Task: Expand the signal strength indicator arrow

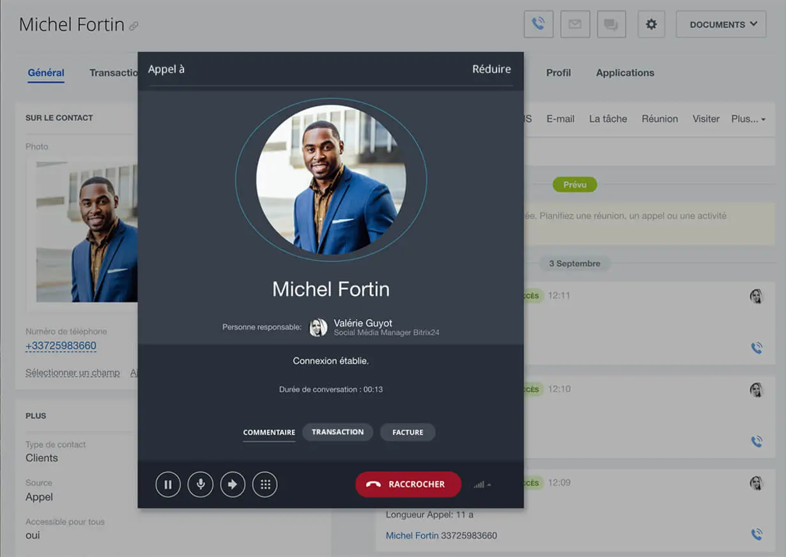Action: pyautogui.click(x=489, y=485)
